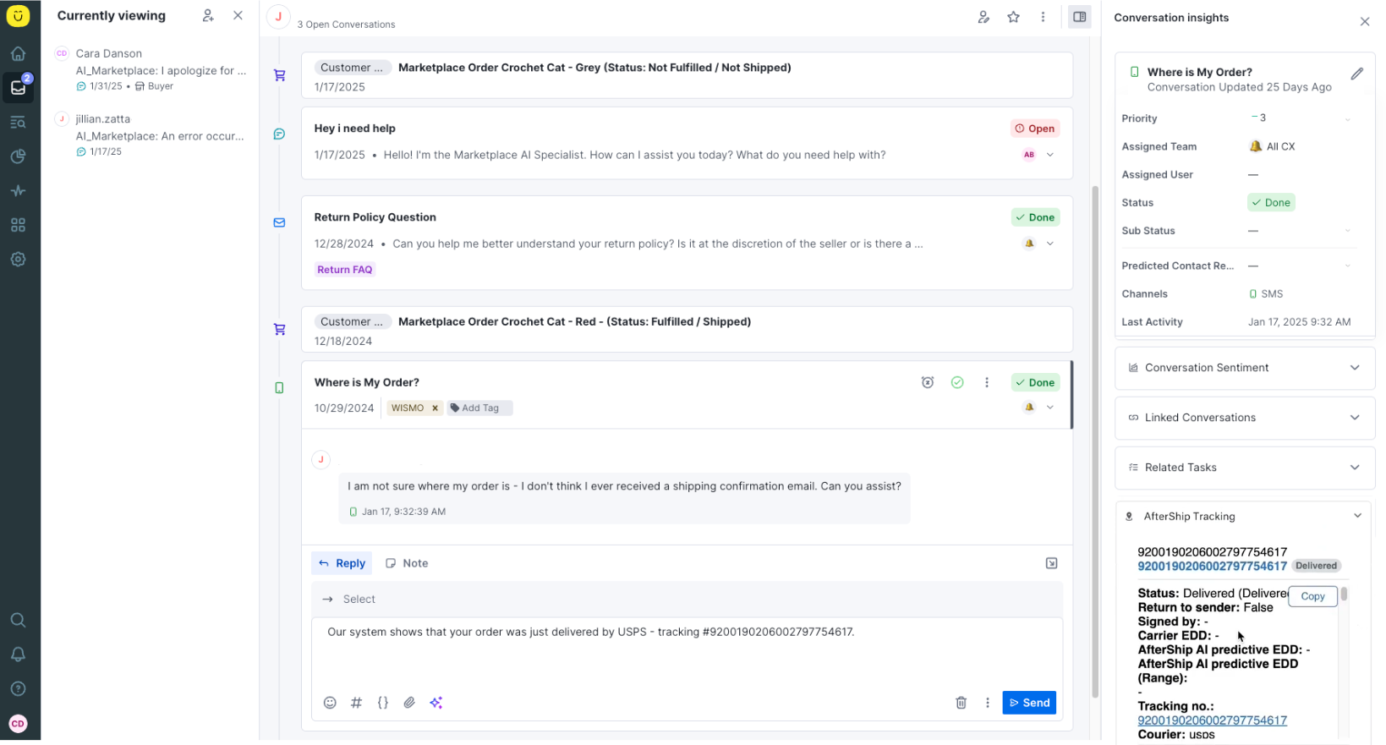The width and height of the screenshot is (1386, 745).
Task: Toggle the insights side panel icon
Action: [x=1080, y=17]
